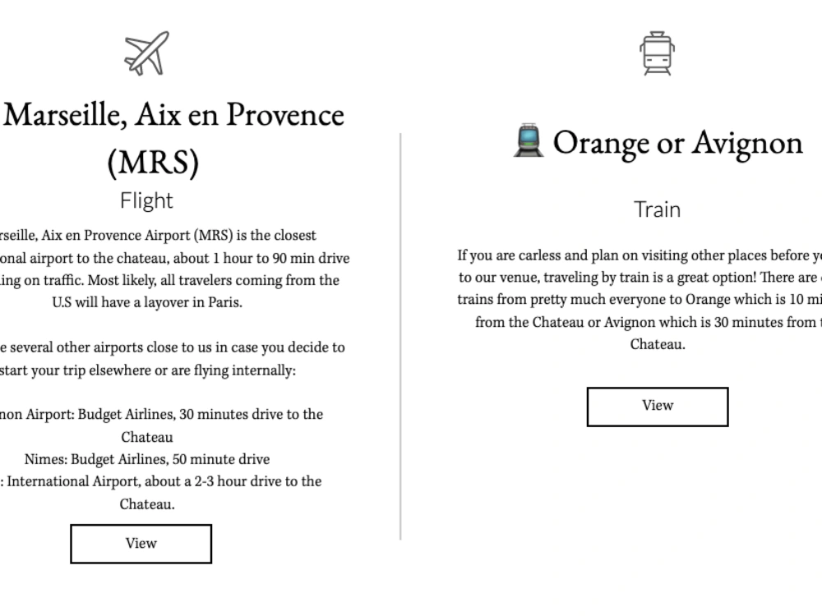Click the train emoji beside Orange or Avignon
822x616 pixels.
529,140
